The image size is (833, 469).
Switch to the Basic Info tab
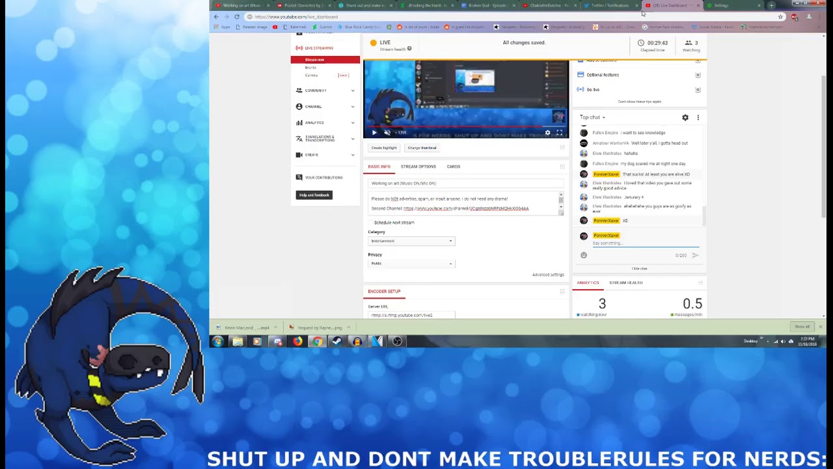tap(379, 167)
